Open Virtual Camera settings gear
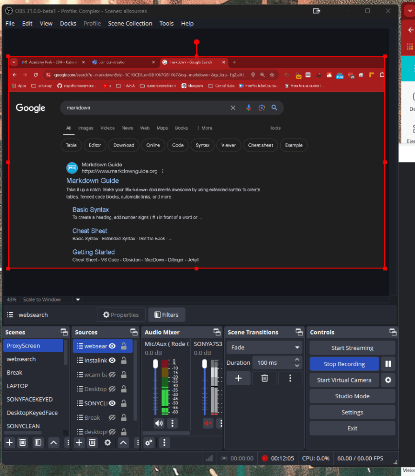Viewport: 415px width, 476px height. [388, 380]
